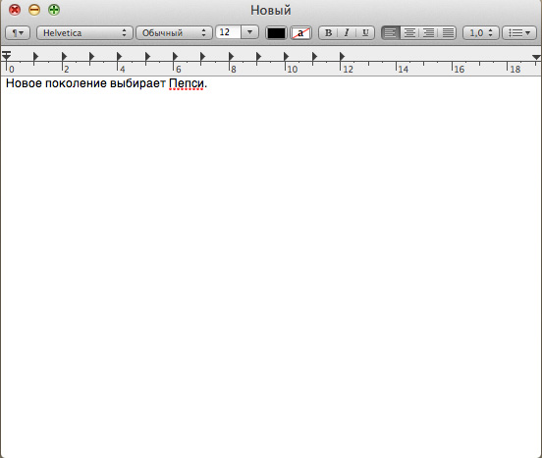Viewport: 542px width, 458px height.
Task: Toggle bold formatting
Action: click(328, 33)
